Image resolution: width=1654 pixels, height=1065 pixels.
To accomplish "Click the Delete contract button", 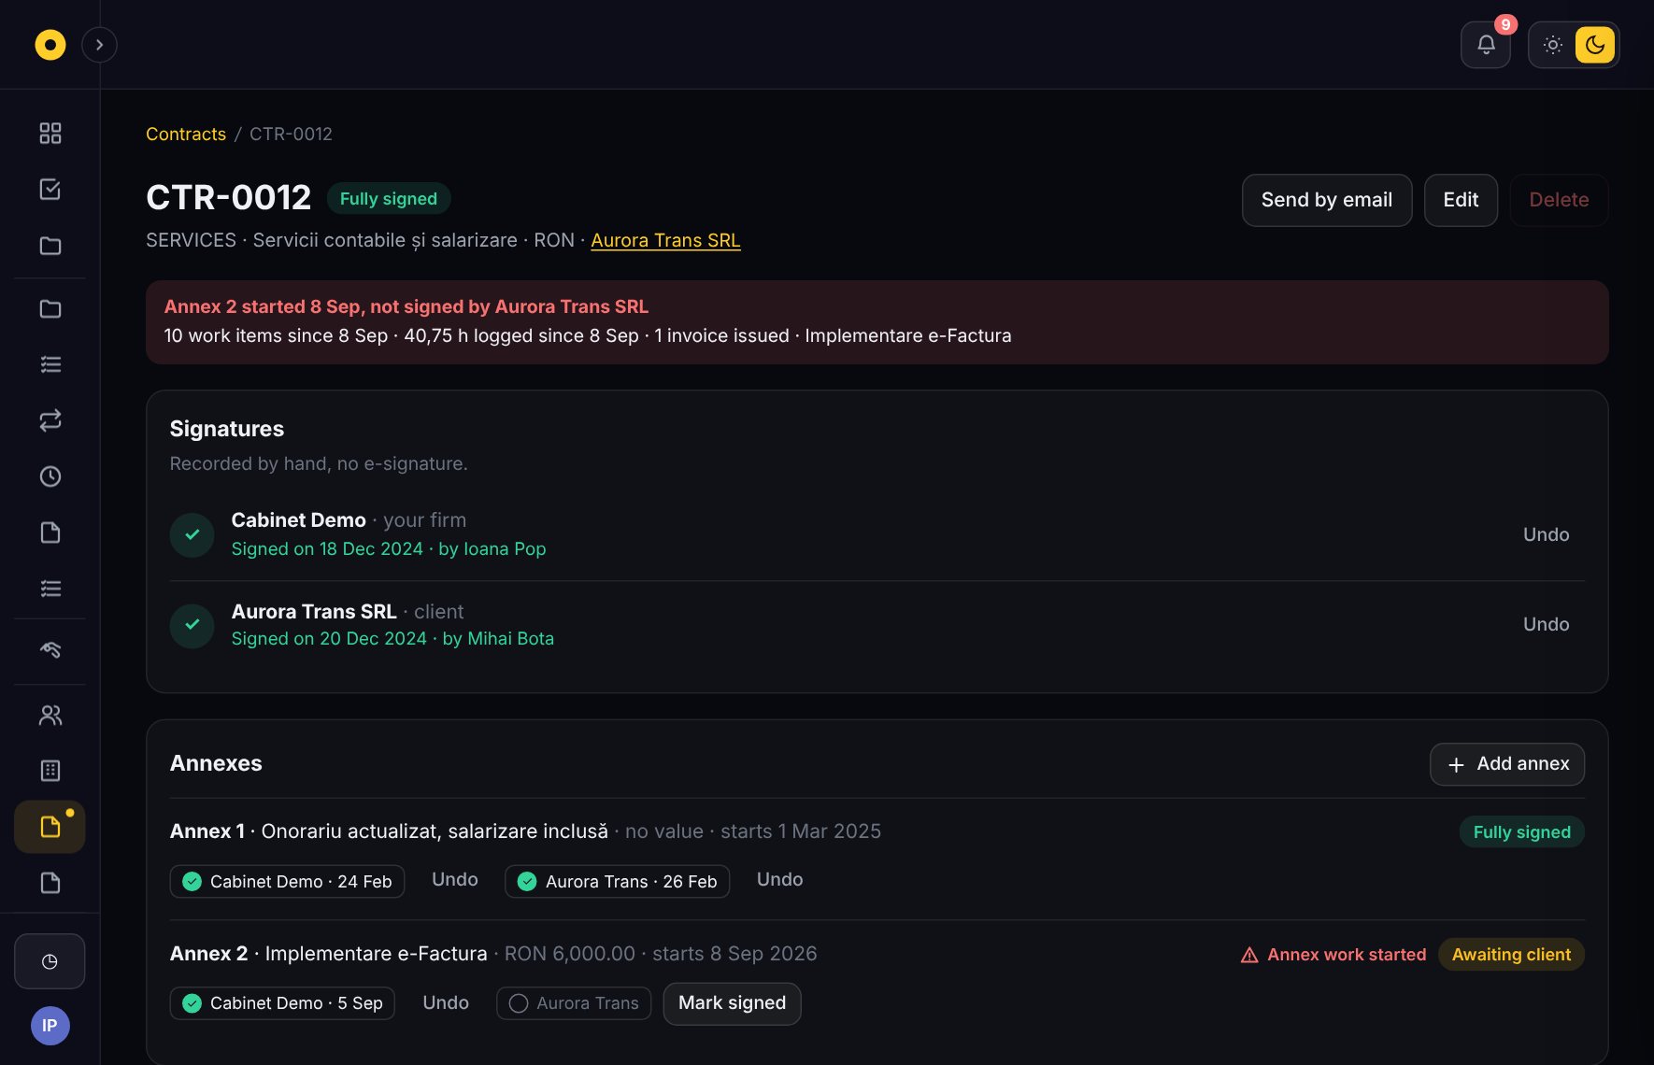I will (x=1559, y=200).
